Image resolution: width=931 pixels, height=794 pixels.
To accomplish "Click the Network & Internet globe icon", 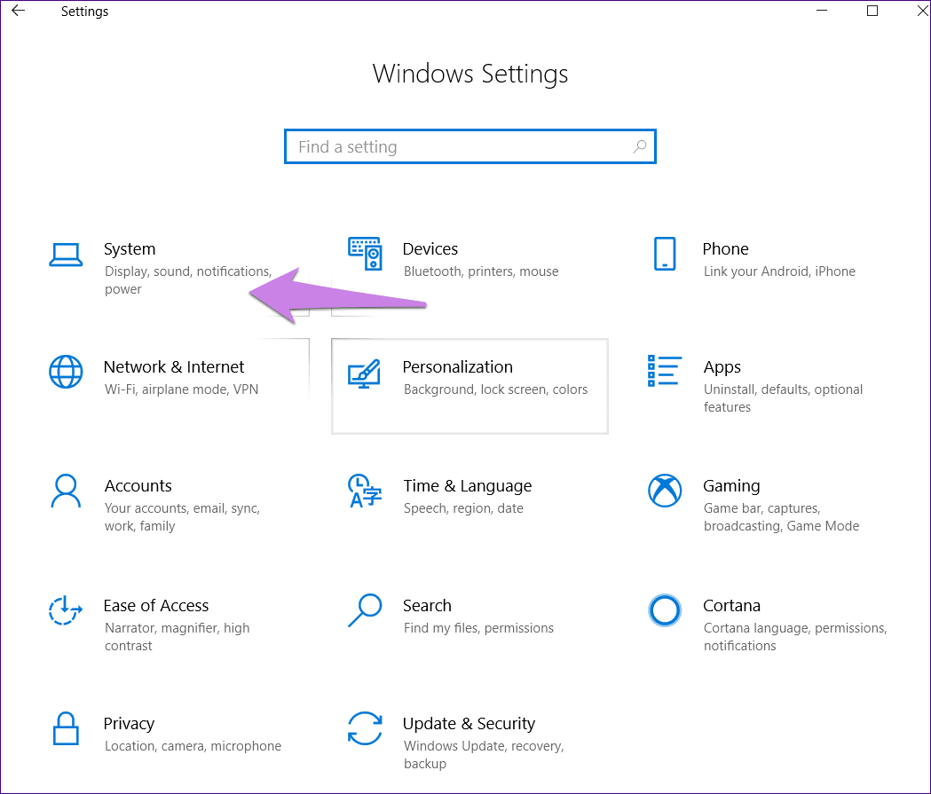I will pyautogui.click(x=66, y=372).
